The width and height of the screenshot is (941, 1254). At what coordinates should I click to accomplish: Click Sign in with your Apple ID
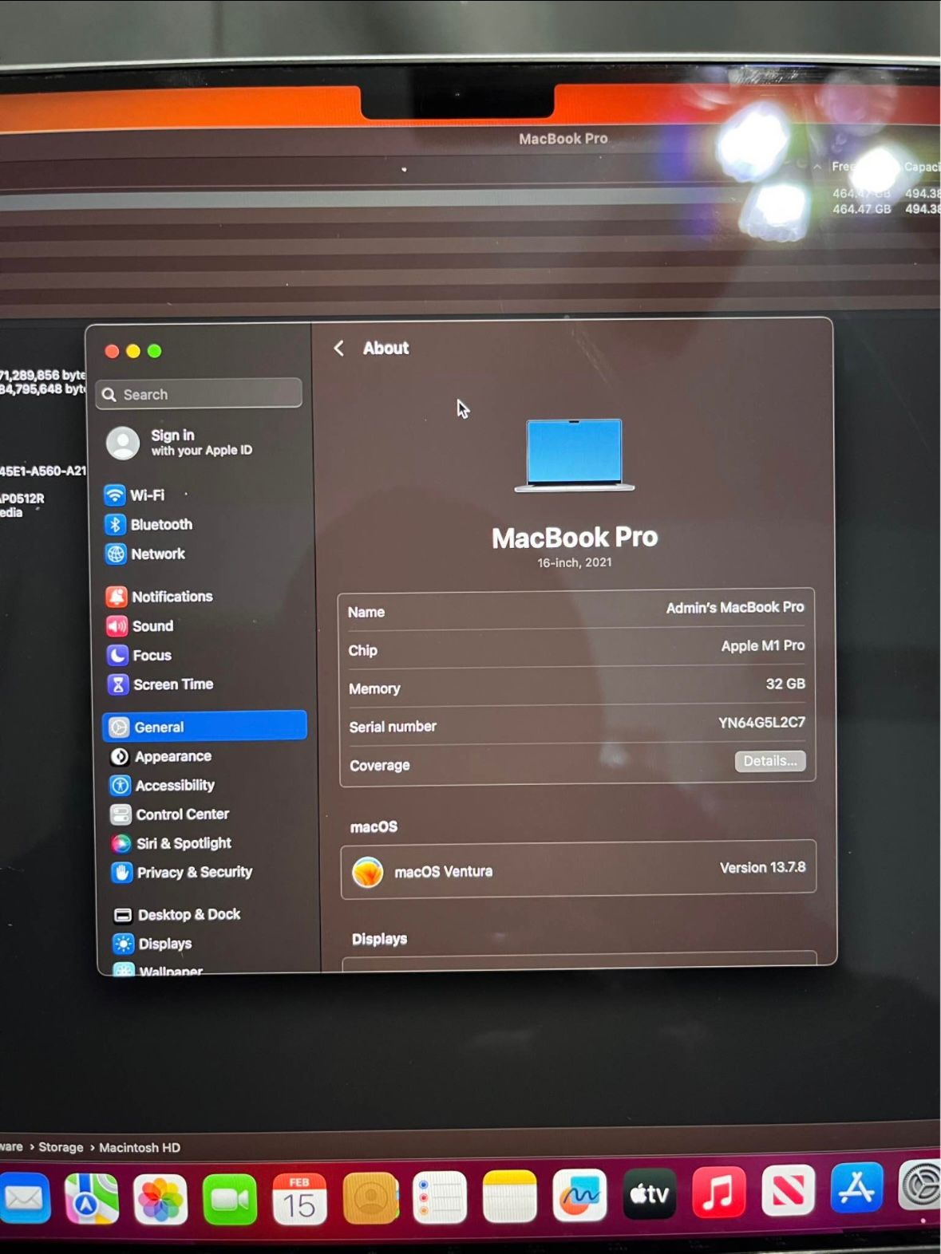coord(180,443)
